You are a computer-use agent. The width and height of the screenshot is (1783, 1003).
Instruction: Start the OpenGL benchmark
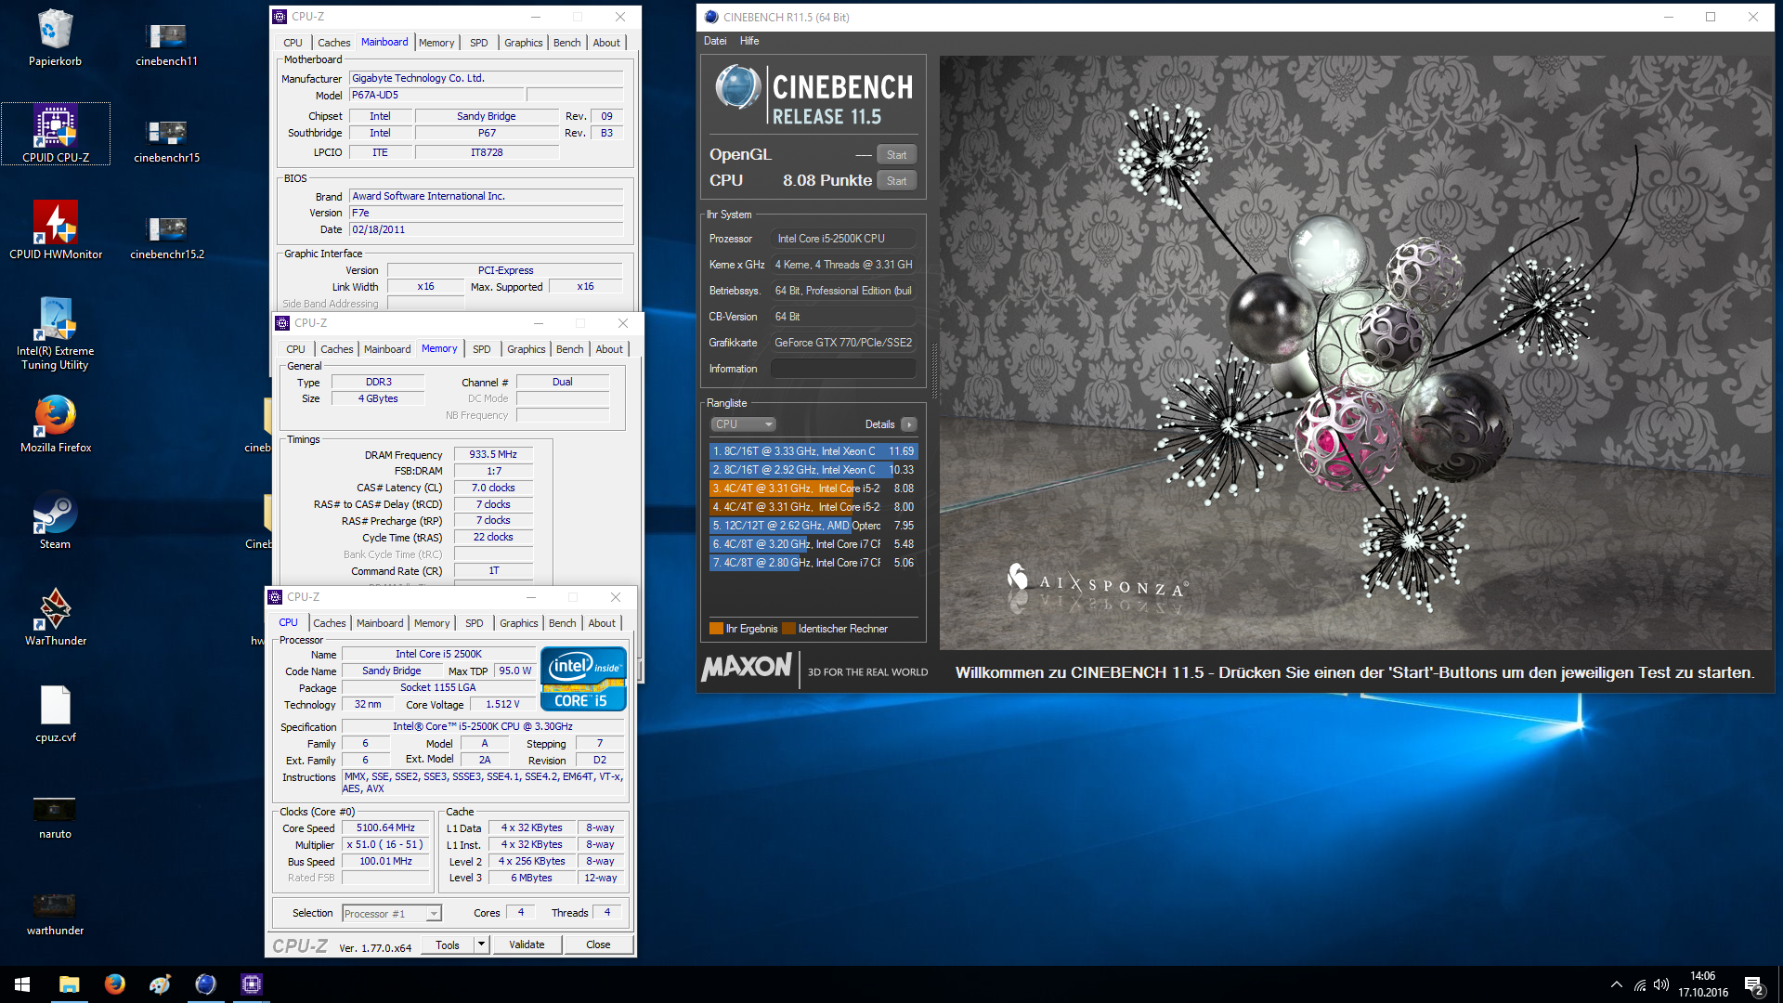[896, 155]
